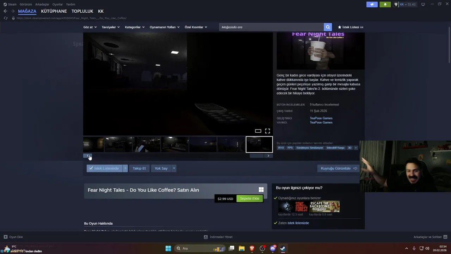Click the Windows platform icon
Image resolution: width=451 pixels, height=254 pixels.
261,190
